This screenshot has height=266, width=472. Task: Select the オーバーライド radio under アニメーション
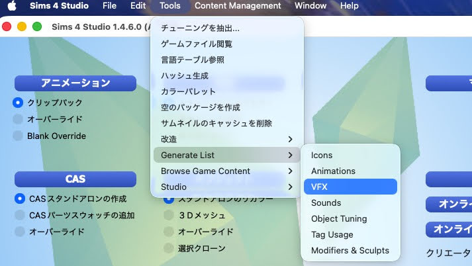(x=18, y=119)
